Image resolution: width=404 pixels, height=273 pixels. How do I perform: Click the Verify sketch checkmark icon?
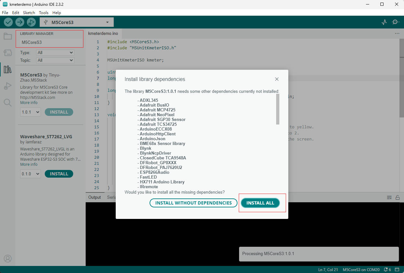[x=8, y=22]
